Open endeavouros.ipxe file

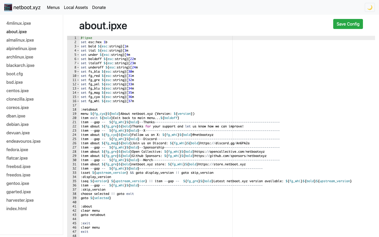pyautogui.click(x=23, y=141)
